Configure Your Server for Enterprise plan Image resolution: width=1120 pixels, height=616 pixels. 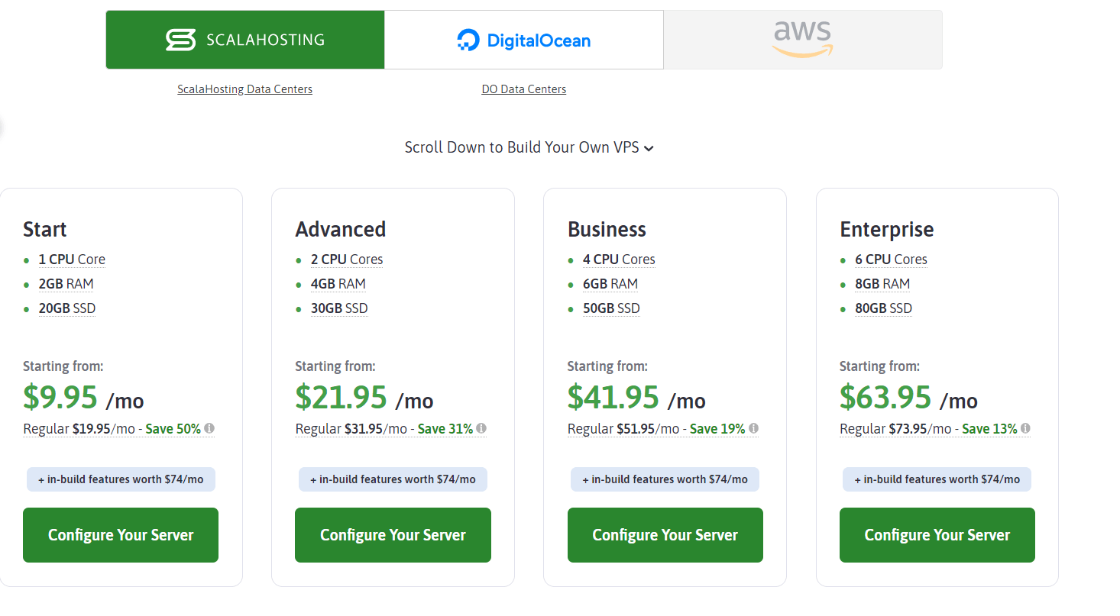[x=937, y=535]
